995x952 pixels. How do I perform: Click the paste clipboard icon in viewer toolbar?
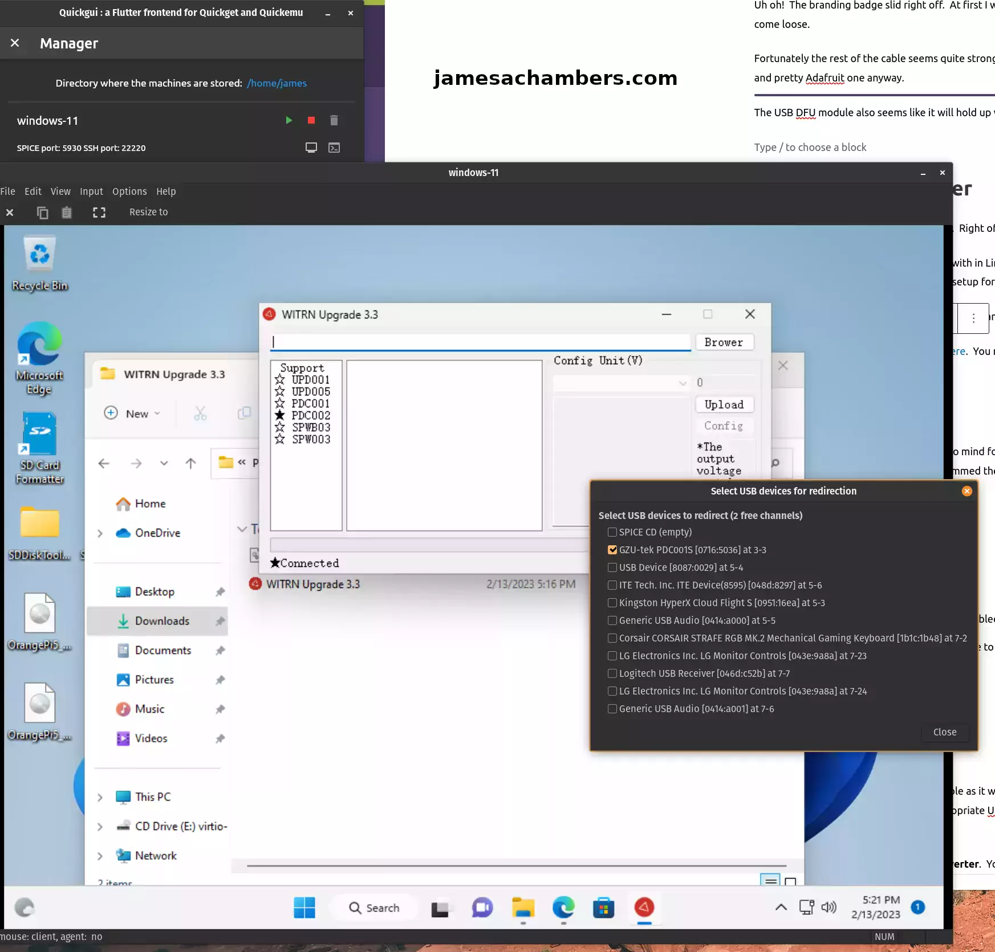(67, 213)
